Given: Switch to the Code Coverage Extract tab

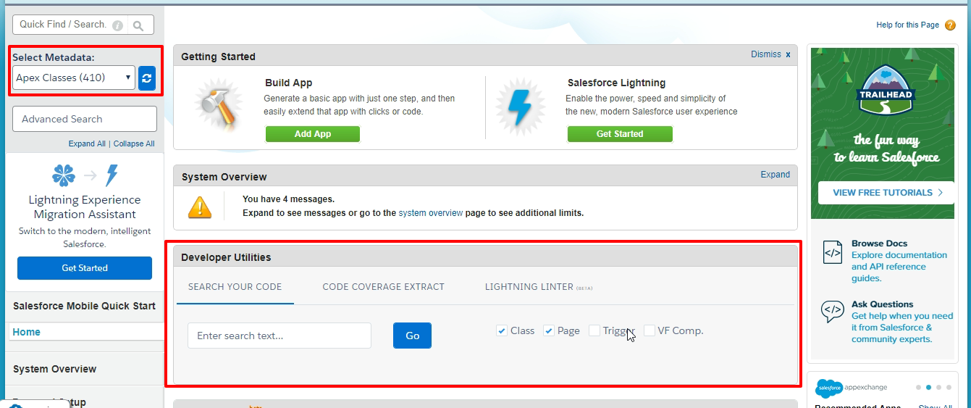Looking at the screenshot, I should pos(383,287).
